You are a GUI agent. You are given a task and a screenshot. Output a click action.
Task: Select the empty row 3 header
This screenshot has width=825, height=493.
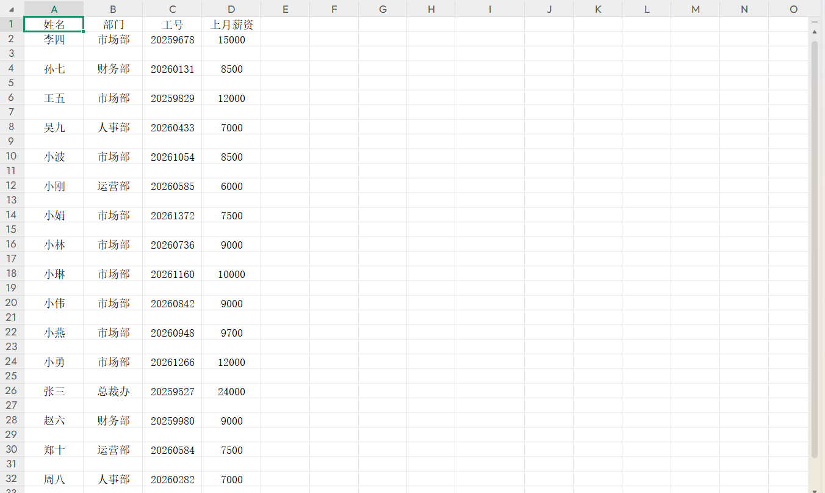(12, 54)
